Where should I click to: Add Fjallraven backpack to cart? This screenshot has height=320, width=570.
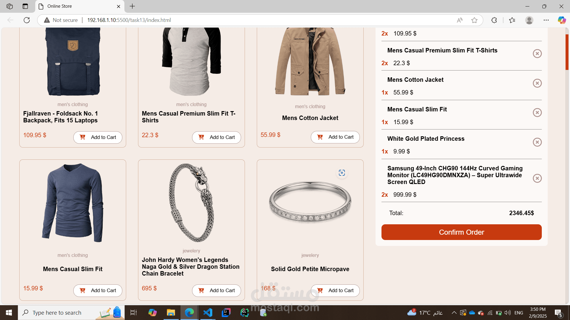point(98,137)
